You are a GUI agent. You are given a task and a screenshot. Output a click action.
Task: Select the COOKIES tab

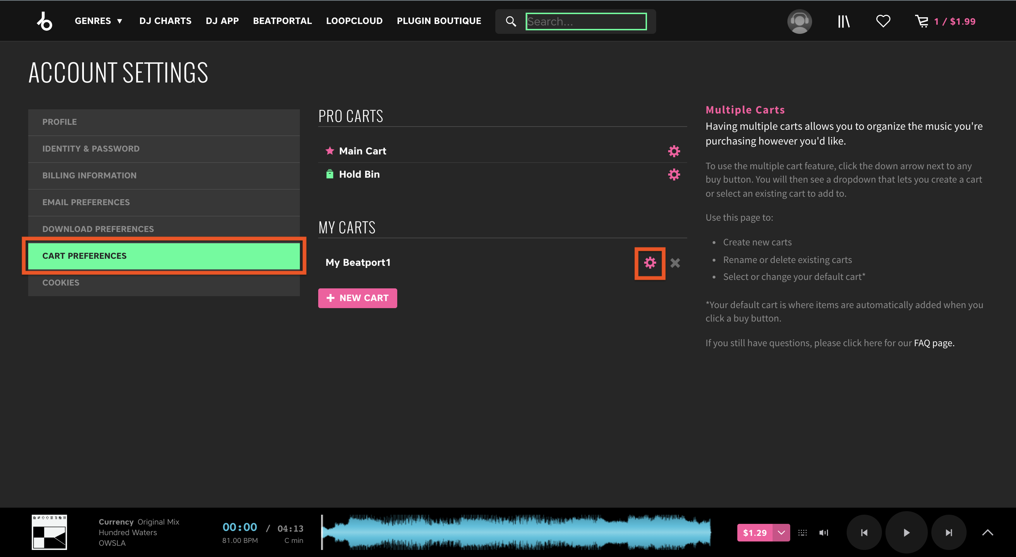tap(164, 283)
